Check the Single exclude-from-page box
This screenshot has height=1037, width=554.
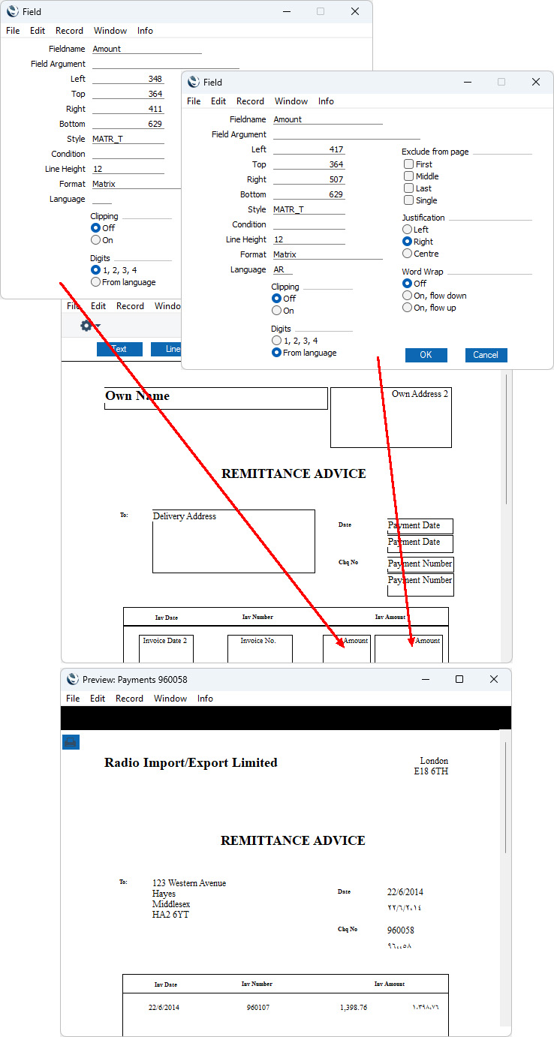point(408,200)
